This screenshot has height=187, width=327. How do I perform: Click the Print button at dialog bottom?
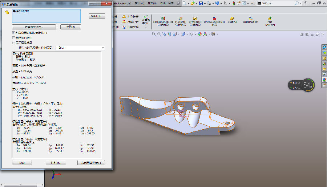56,163
